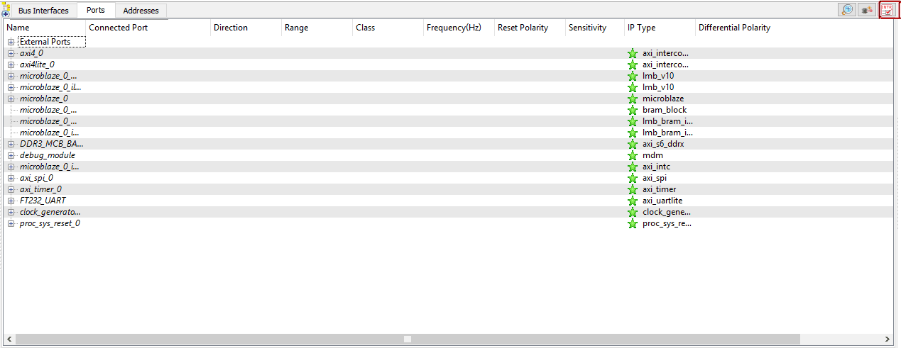Viewport: 901px width, 348px height.
Task: Sort by the Connected Port column header
Action: pyautogui.click(x=118, y=28)
